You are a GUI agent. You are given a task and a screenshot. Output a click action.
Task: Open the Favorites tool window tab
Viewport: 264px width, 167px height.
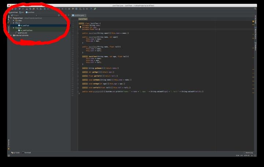point(8,144)
